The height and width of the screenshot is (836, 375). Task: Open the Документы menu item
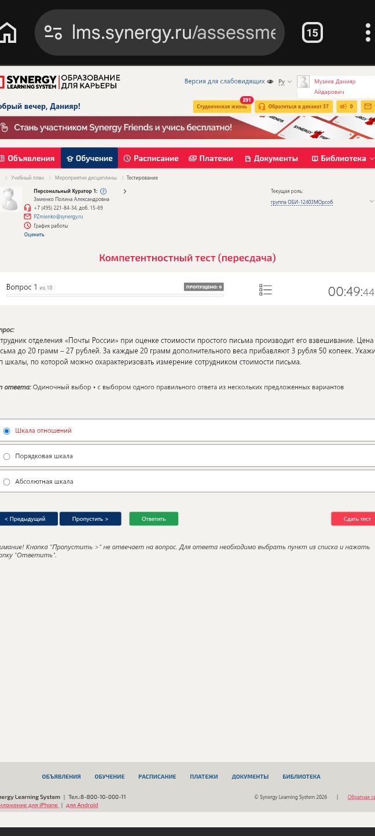[x=271, y=158]
